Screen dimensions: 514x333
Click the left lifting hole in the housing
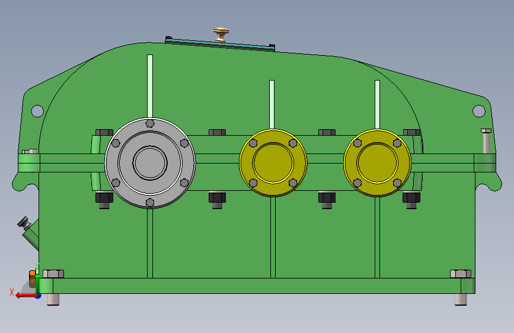tap(37, 111)
